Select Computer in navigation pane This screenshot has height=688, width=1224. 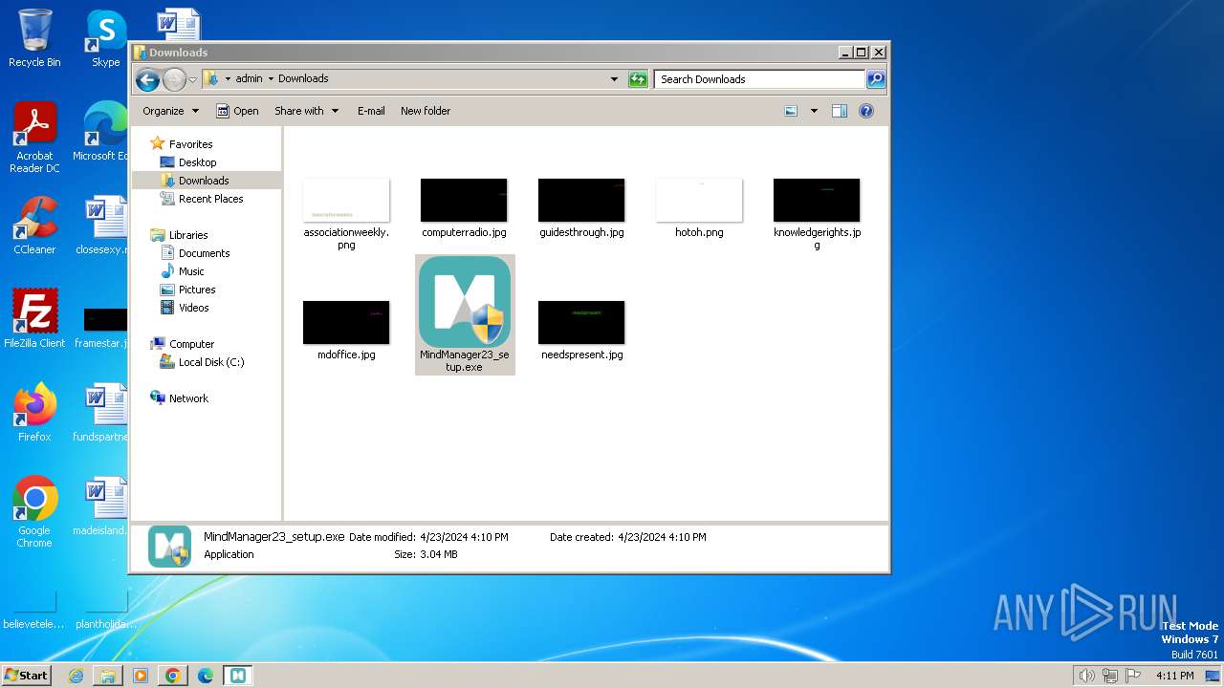click(x=191, y=344)
